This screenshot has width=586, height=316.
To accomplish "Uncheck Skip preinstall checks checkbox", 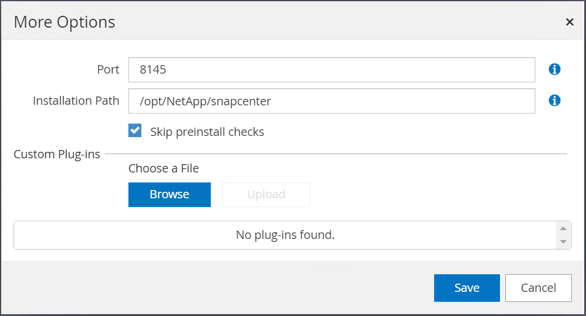I will (135, 131).
